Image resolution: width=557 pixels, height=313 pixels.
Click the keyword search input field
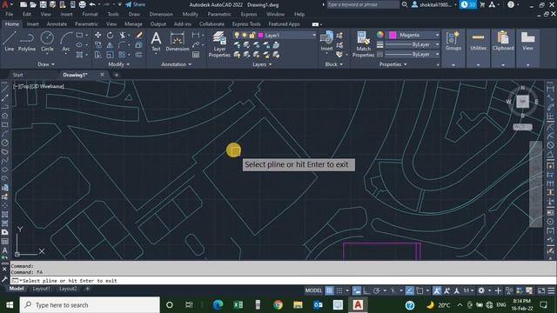click(362, 4)
